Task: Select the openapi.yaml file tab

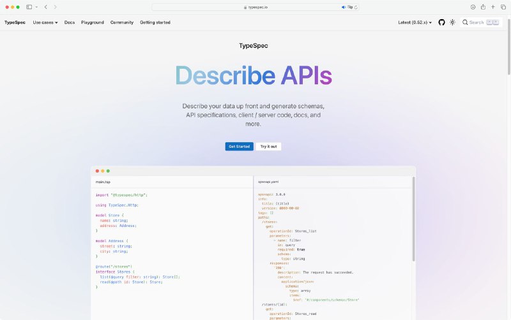Action: click(268, 182)
